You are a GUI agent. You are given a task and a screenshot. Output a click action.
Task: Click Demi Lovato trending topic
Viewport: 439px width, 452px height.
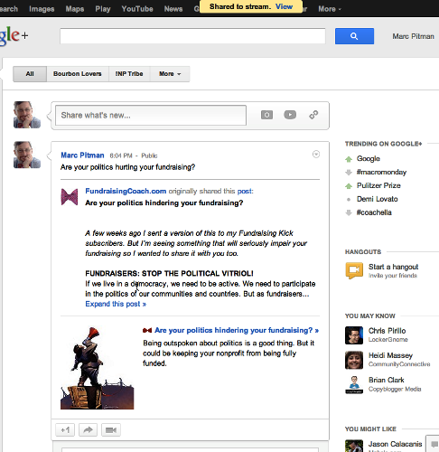378,199
